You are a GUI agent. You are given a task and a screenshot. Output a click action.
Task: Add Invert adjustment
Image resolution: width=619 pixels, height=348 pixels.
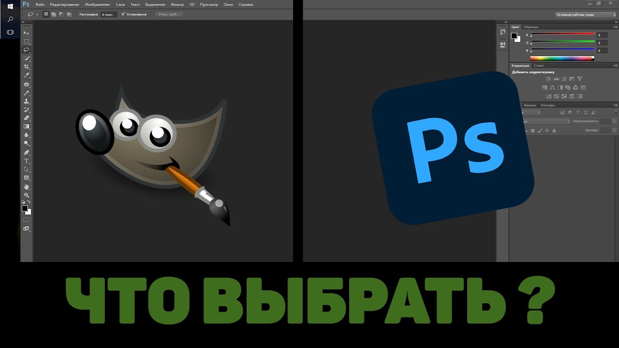pos(548,96)
